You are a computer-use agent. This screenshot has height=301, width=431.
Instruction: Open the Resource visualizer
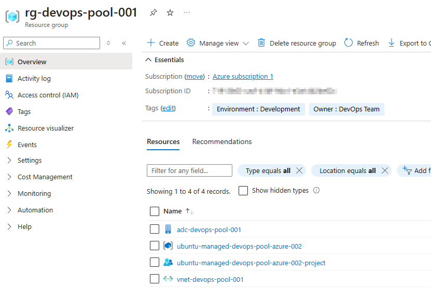(45, 128)
